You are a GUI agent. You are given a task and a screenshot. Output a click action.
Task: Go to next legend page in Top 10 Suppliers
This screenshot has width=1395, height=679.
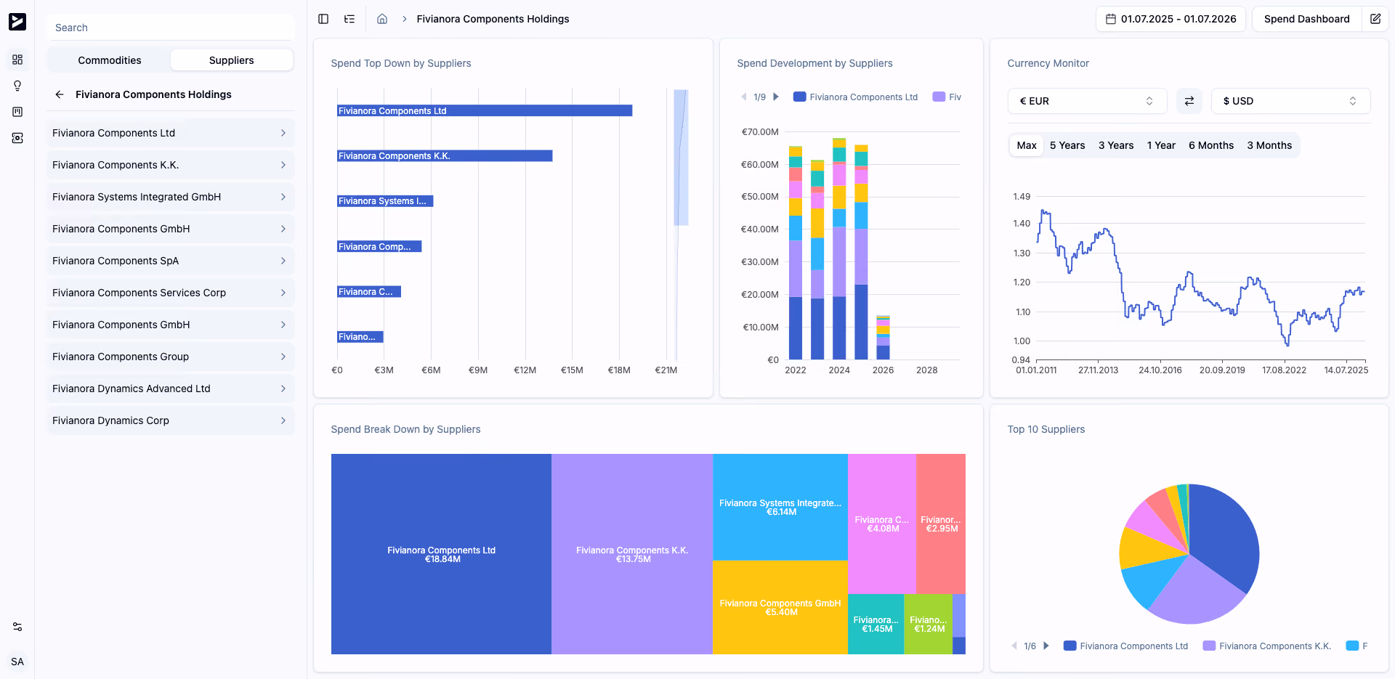[x=1046, y=646]
